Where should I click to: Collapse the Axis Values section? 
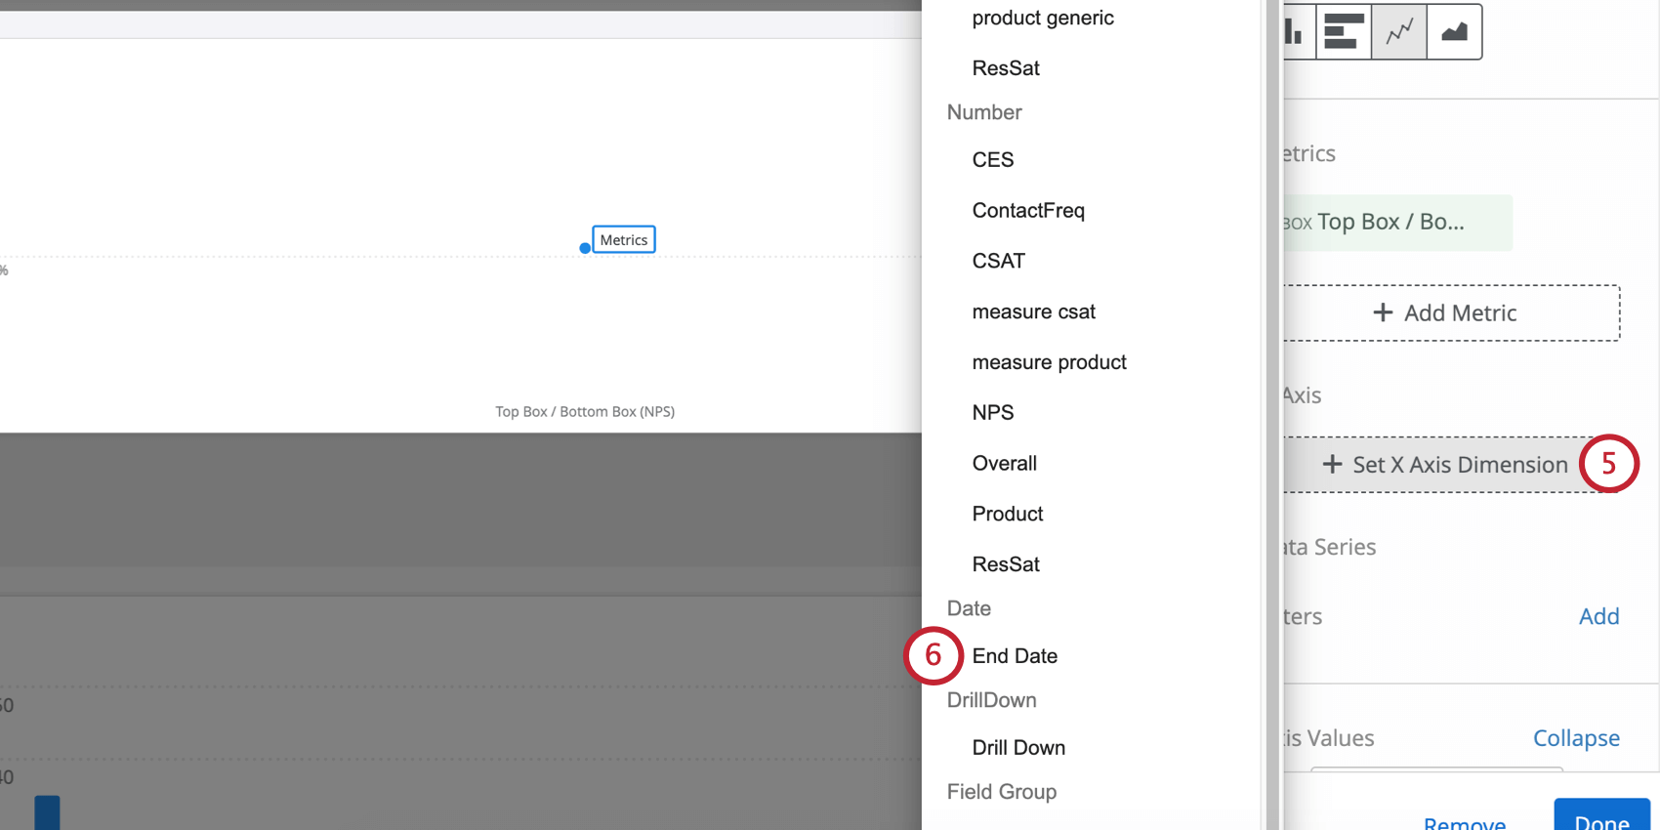point(1575,738)
